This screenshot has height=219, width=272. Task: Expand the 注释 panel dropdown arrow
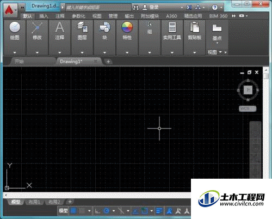pyautogui.click(x=60, y=53)
